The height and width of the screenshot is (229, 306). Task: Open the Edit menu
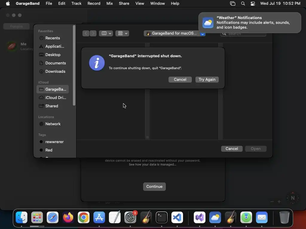62,4
